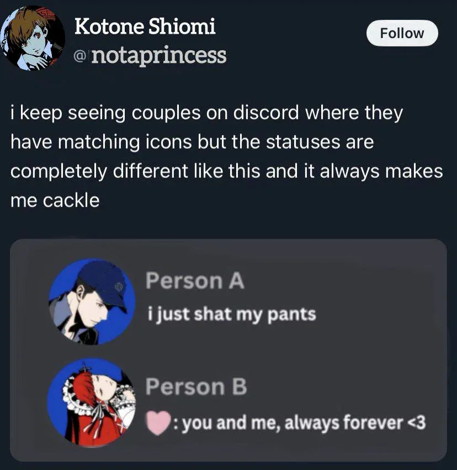457x470 pixels.
Task: Click the 'i just shat my pants' status
Action: point(232,315)
